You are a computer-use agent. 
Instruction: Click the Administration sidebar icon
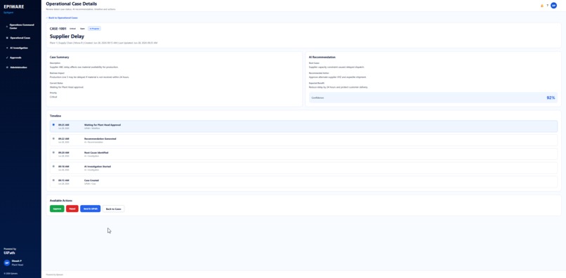point(7,67)
